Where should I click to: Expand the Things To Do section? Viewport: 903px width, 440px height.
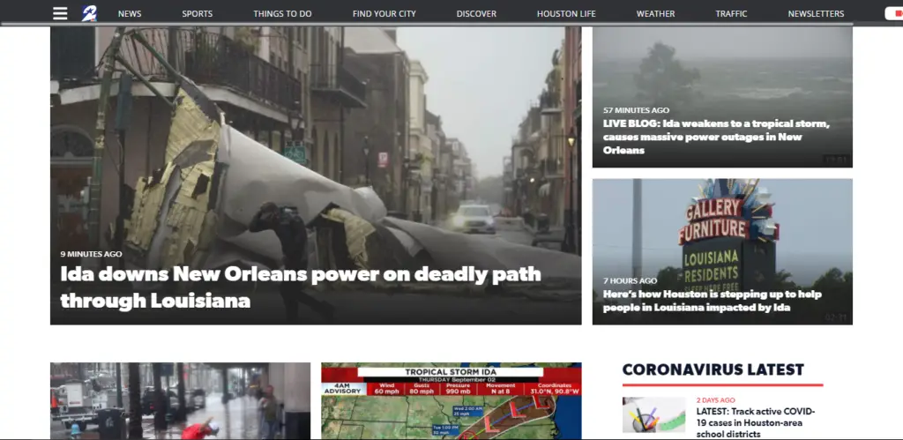pyautogui.click(x=282, y=14)
